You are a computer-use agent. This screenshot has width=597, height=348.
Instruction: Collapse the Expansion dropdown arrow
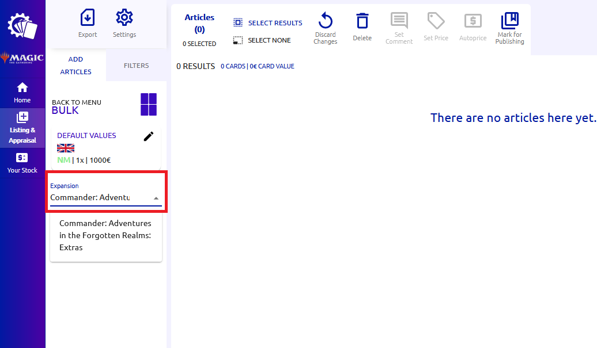(156, 198)
